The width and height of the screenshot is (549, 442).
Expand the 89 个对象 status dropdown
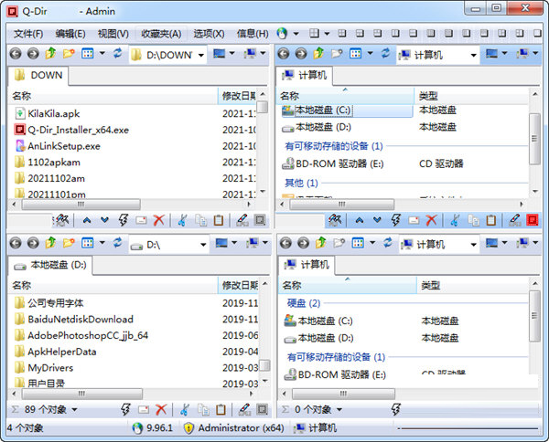[x=74, y=409]
